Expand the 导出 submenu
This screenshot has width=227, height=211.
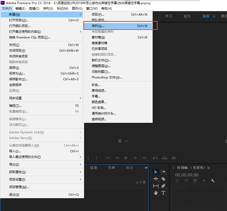pos(42,164)
